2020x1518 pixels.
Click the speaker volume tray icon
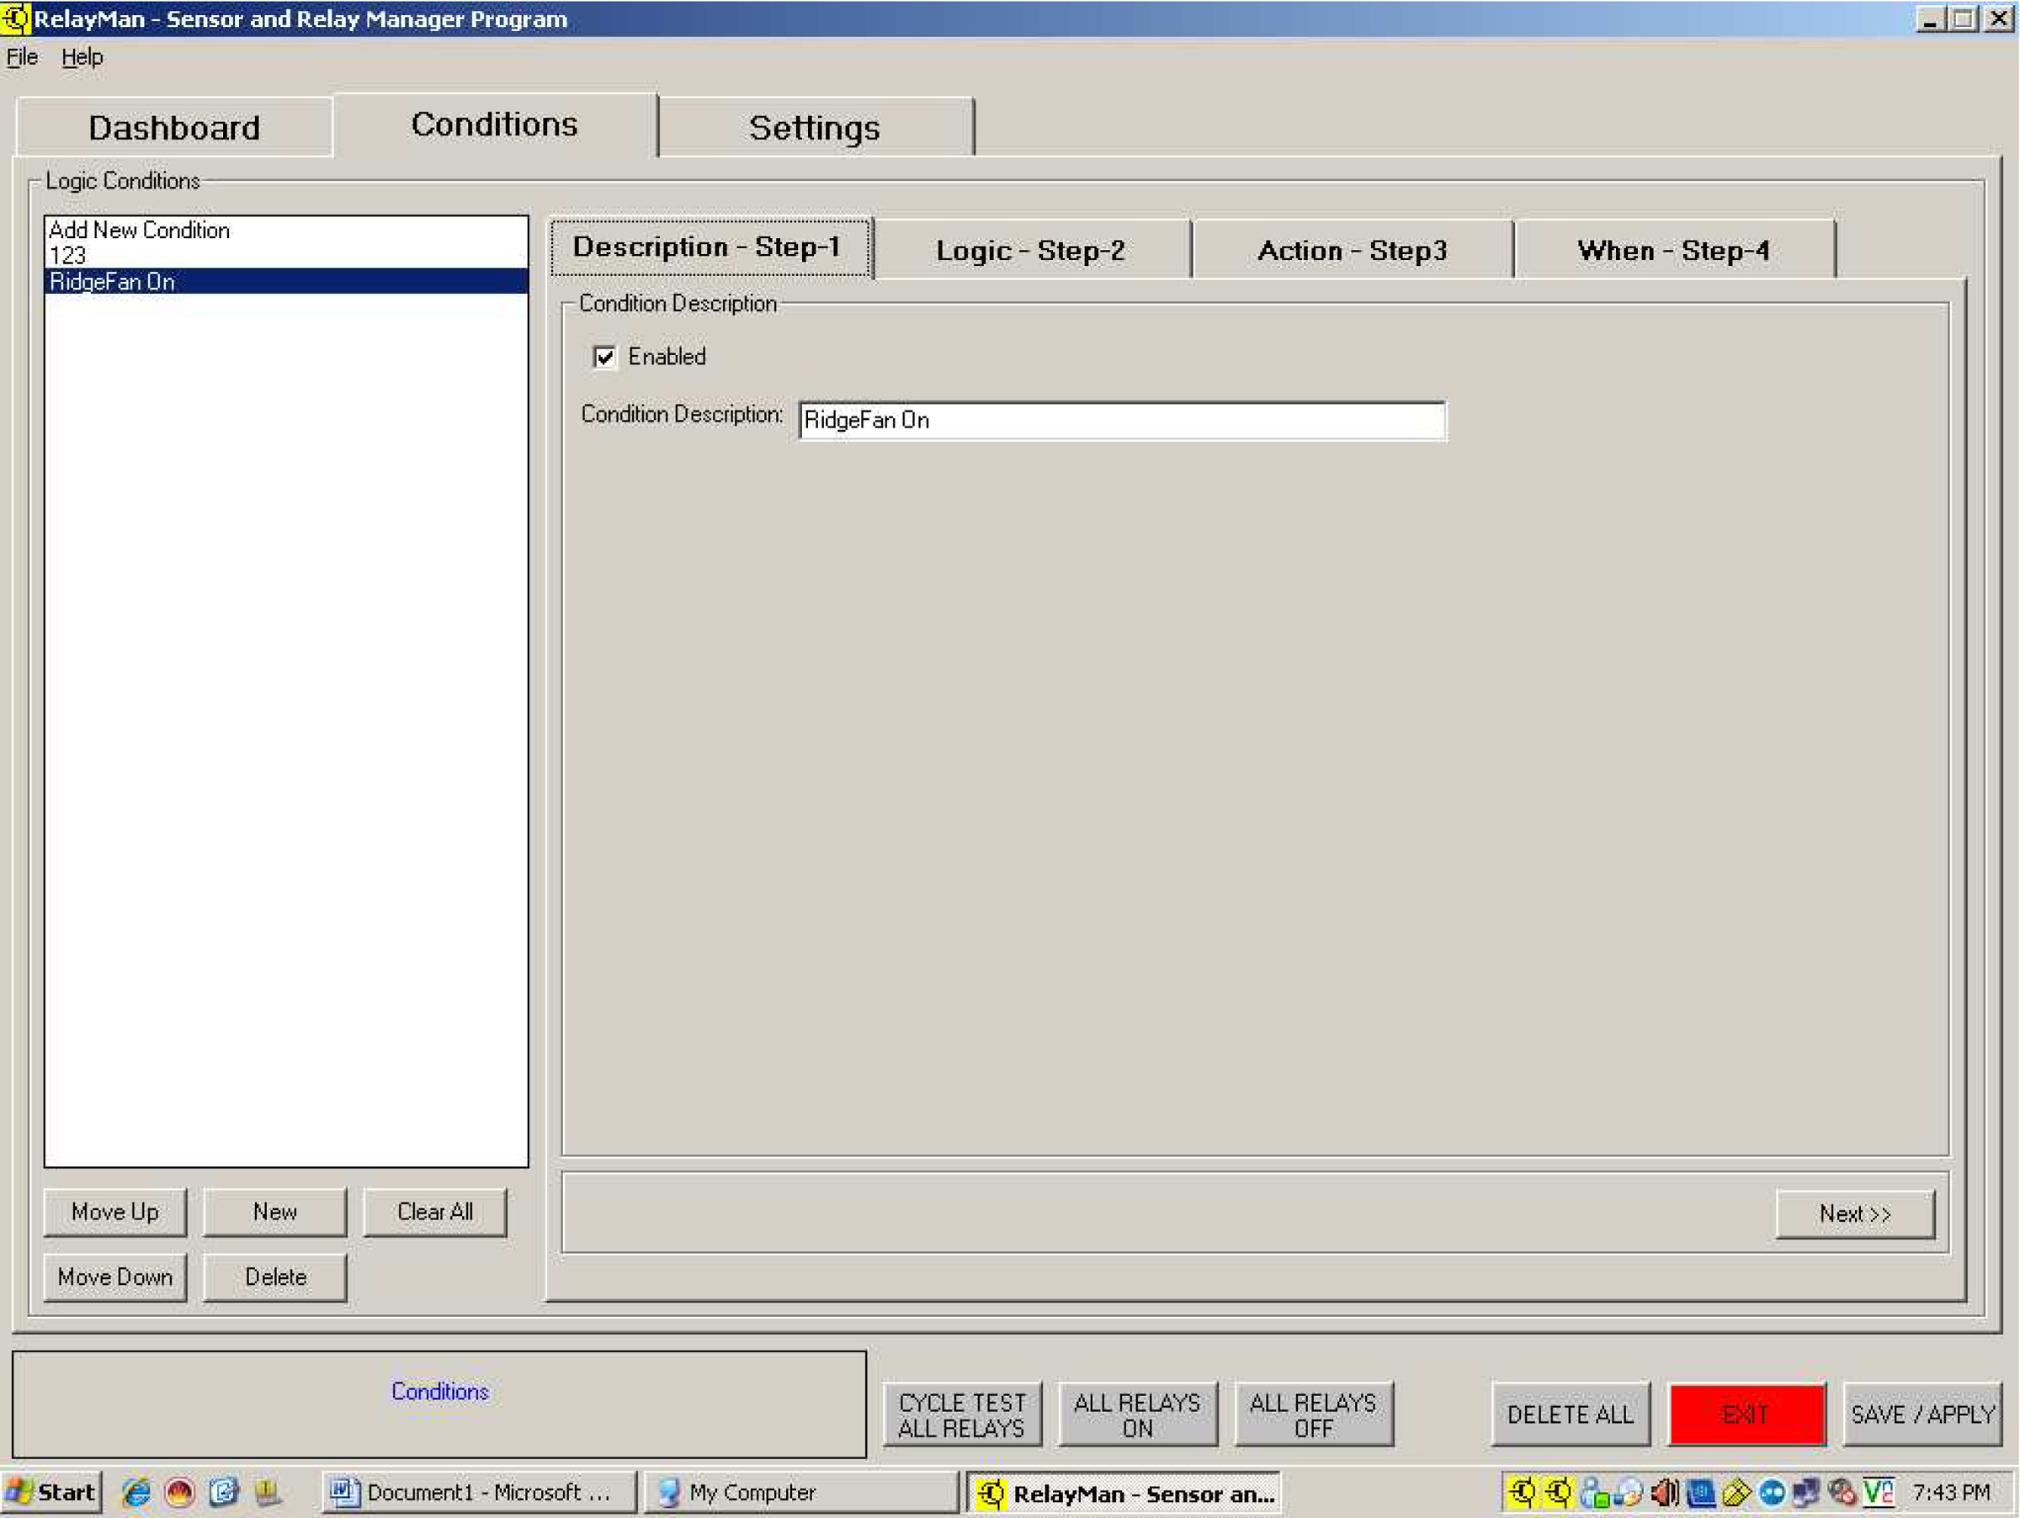[x=1664, y=1493]
